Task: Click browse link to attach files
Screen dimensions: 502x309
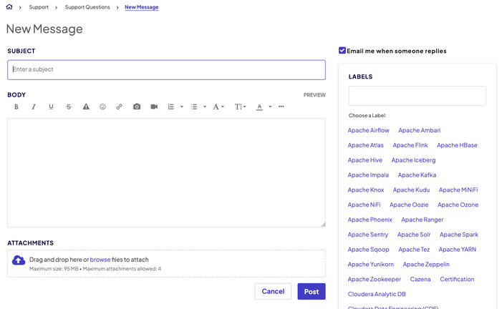Action: click(100, 260)
